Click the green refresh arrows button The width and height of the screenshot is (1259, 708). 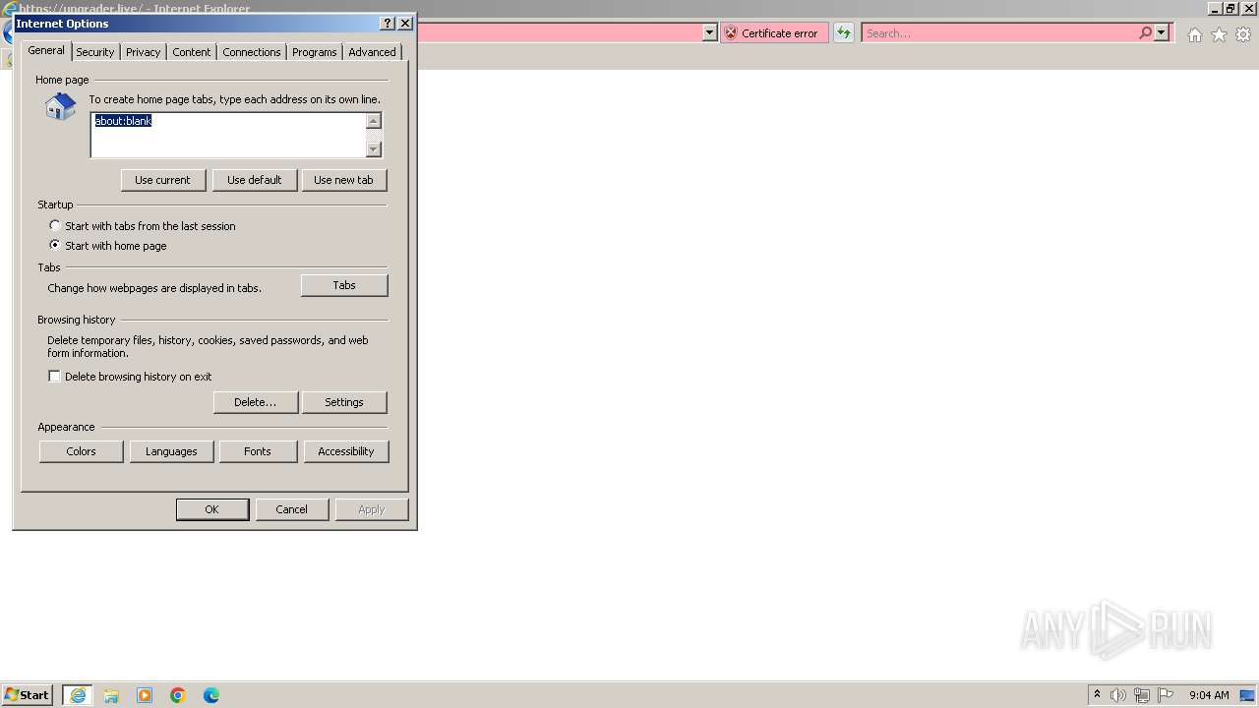pos(844,32)
